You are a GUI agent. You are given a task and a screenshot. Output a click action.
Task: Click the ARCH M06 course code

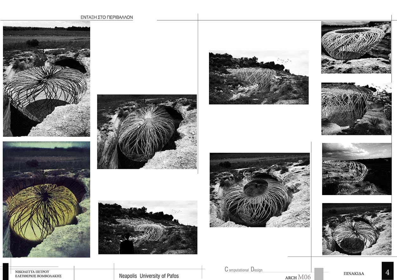click(298, 277)
